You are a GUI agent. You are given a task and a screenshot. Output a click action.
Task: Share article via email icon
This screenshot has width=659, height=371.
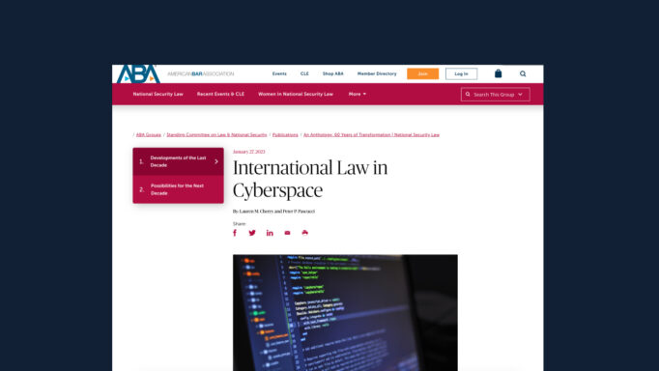click(288, 233)
